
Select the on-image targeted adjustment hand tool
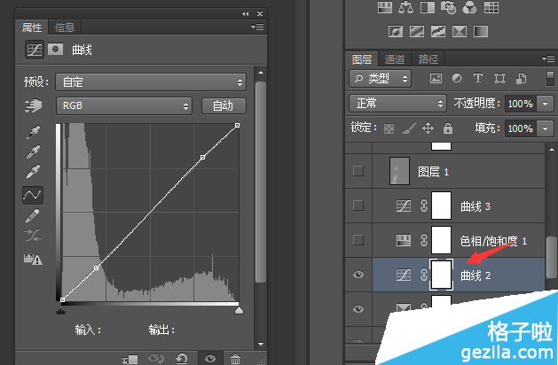33,105
